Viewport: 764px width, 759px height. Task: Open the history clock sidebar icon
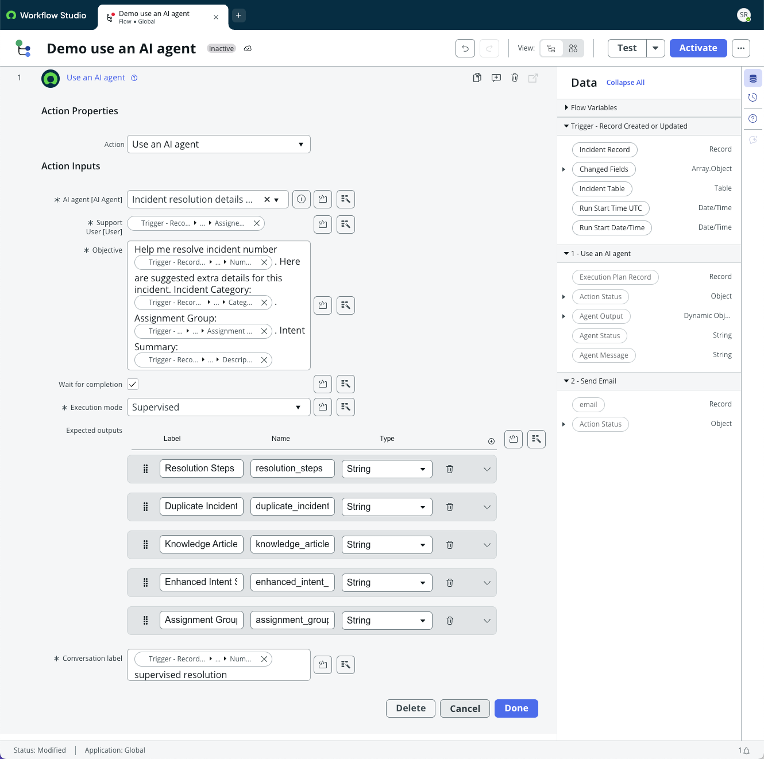(x=753, y=98)
